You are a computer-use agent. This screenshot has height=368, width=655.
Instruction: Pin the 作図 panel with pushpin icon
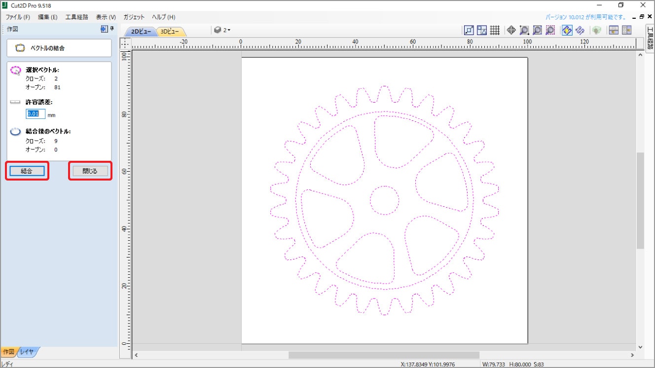click(112, 29)
